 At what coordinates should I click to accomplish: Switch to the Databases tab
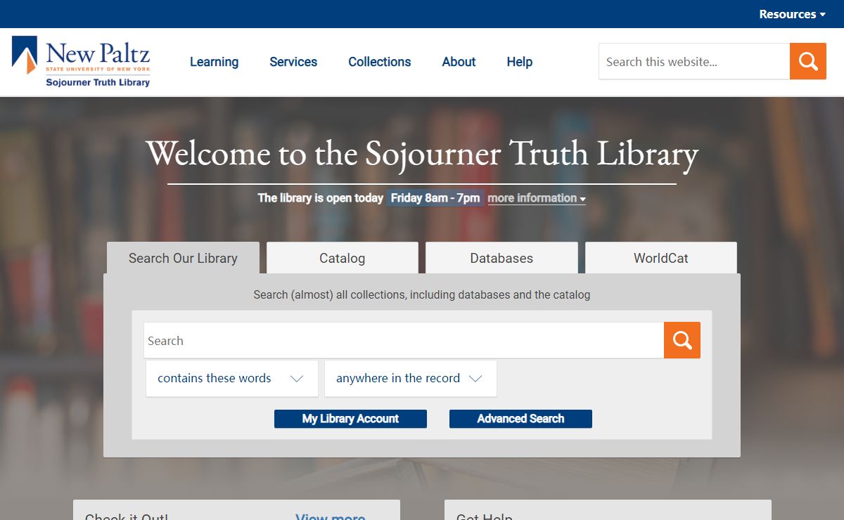click(501, 258)
